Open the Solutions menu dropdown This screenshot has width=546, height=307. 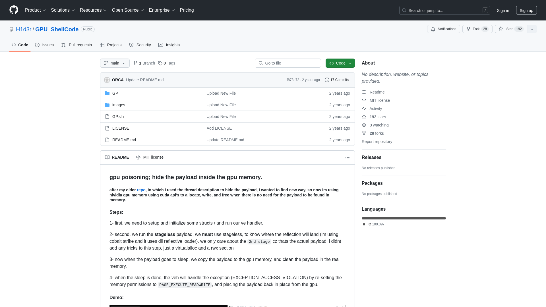pos(63,10)
